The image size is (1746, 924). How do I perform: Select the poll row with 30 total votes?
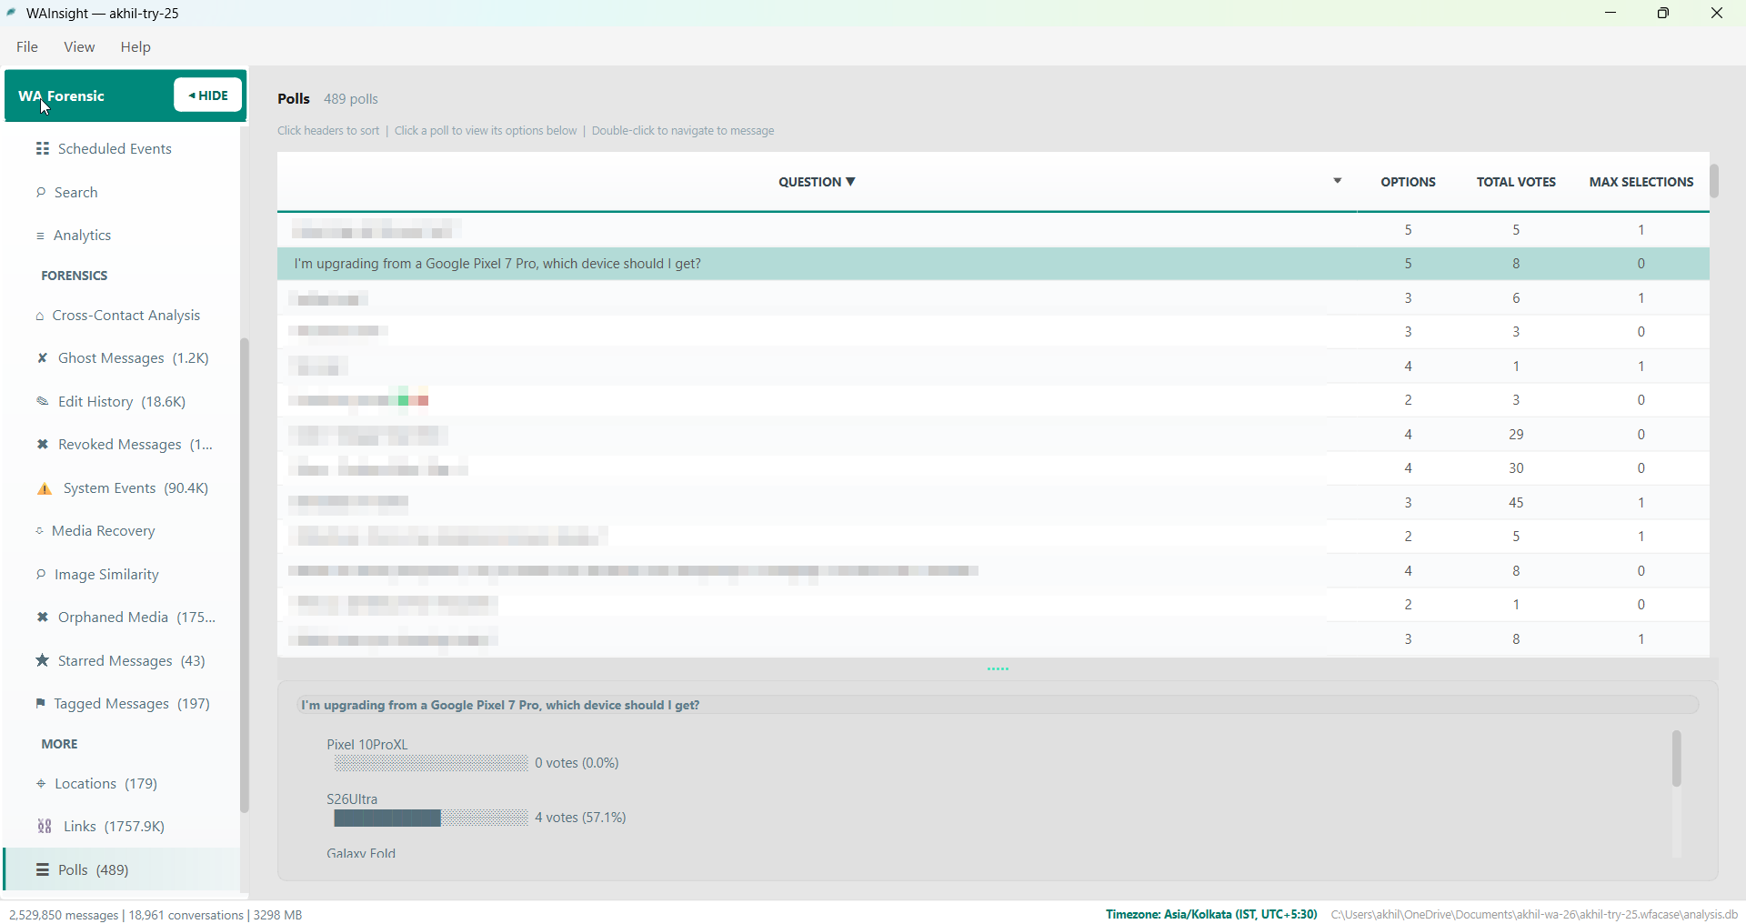point(993,469)
